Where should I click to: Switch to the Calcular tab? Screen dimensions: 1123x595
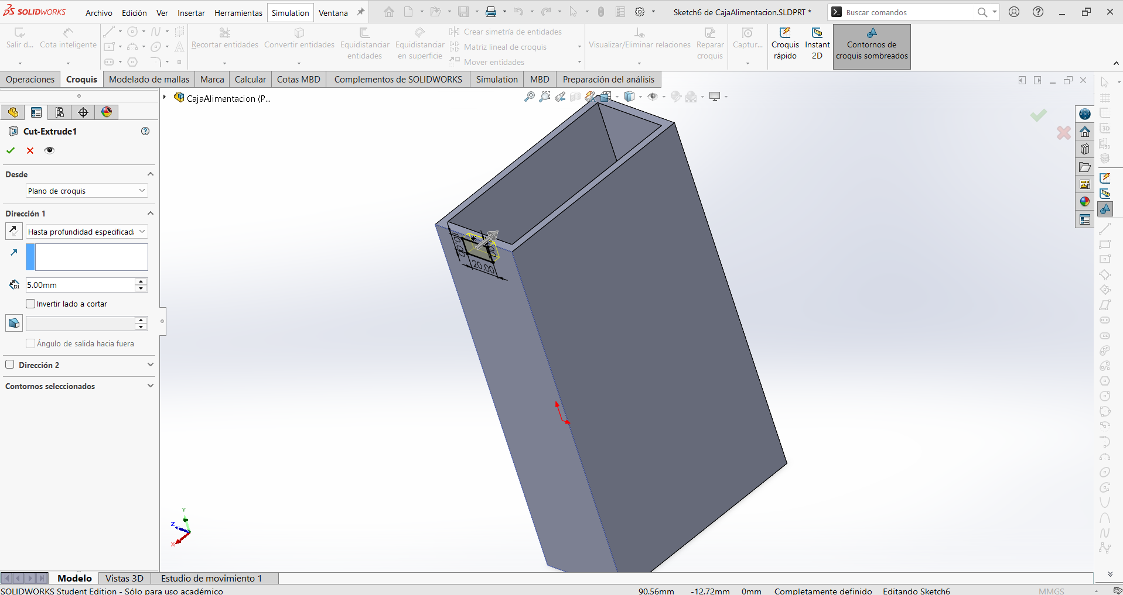250,80
